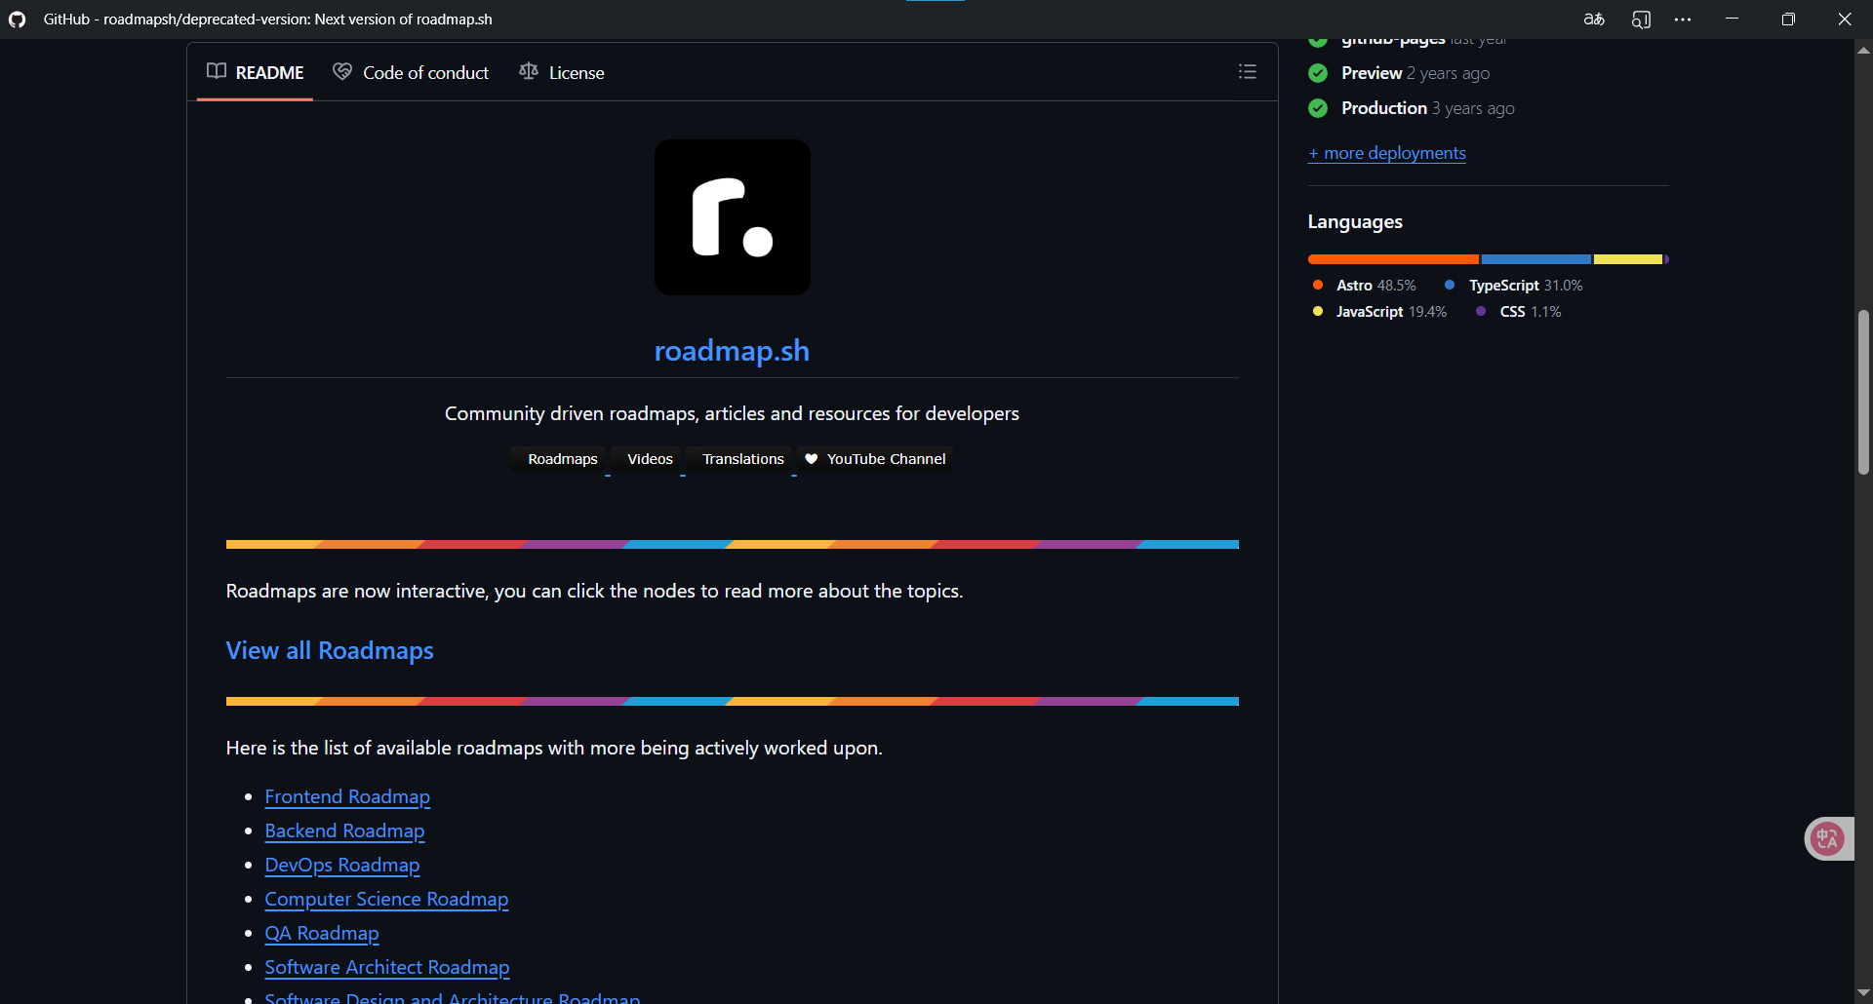The height and width of the screenshot is (1004, 1873).
Task: Click the vertical scrollbar thumb
Action: [x=1863, y=392]
